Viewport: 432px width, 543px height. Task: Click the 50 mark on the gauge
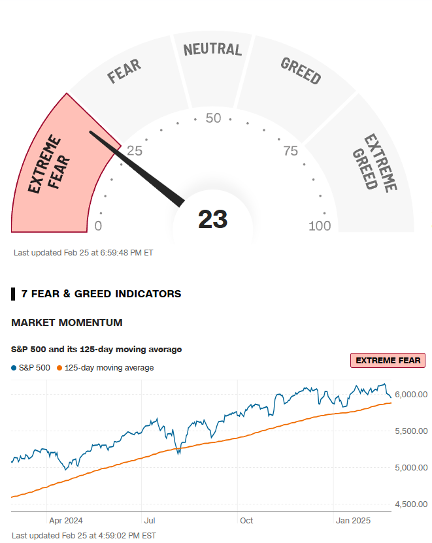[x=213, y=118]
